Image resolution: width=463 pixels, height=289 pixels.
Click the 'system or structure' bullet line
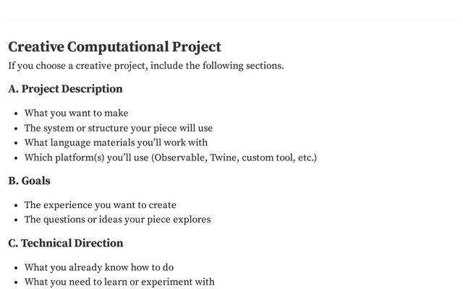point(119,129)
